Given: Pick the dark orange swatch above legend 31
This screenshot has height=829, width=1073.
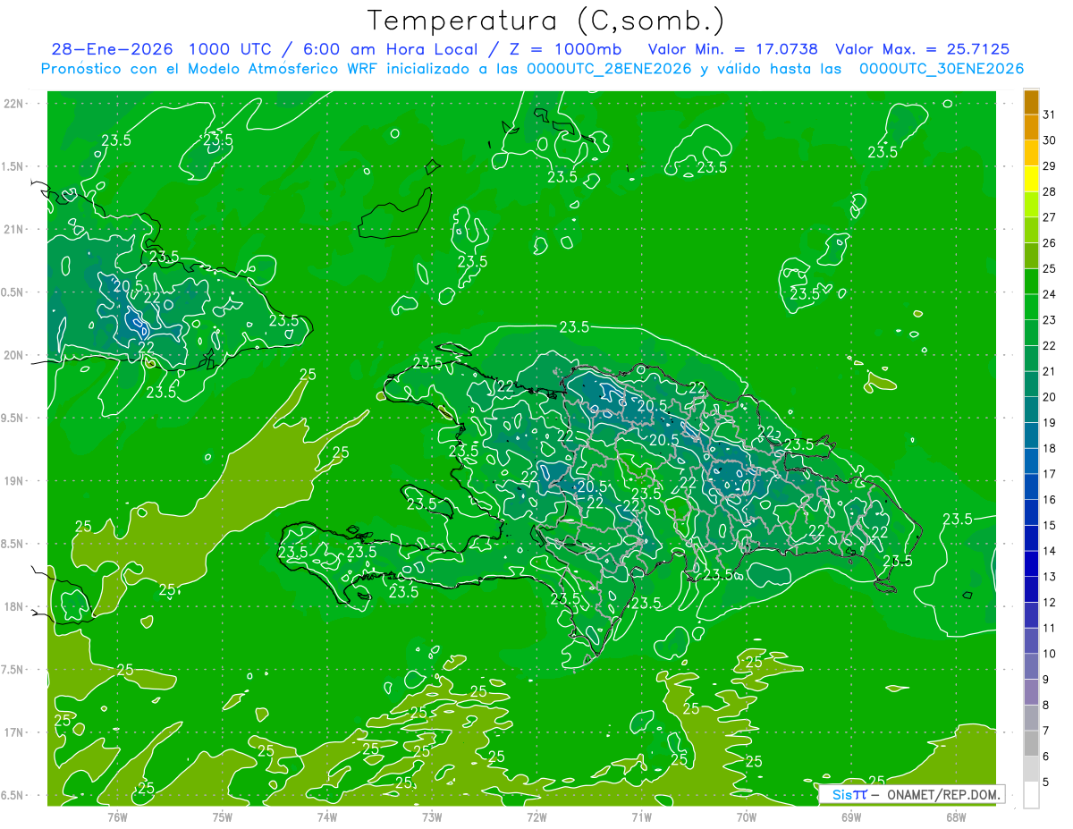Looking at the screenshot, I should [1031, 102].
